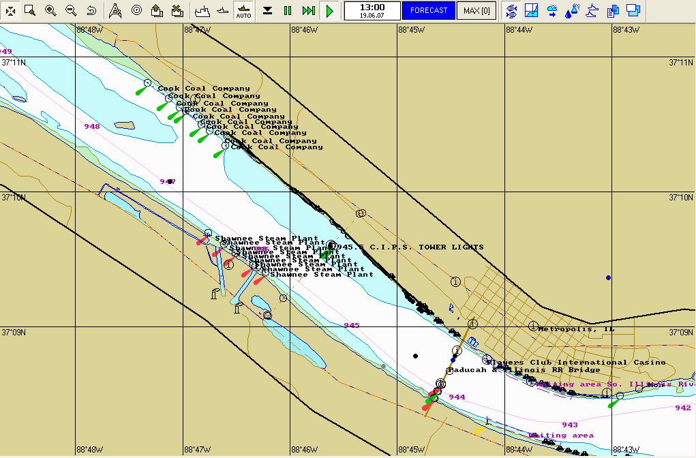Click the load chart layer icon

[x=157, y=11]
